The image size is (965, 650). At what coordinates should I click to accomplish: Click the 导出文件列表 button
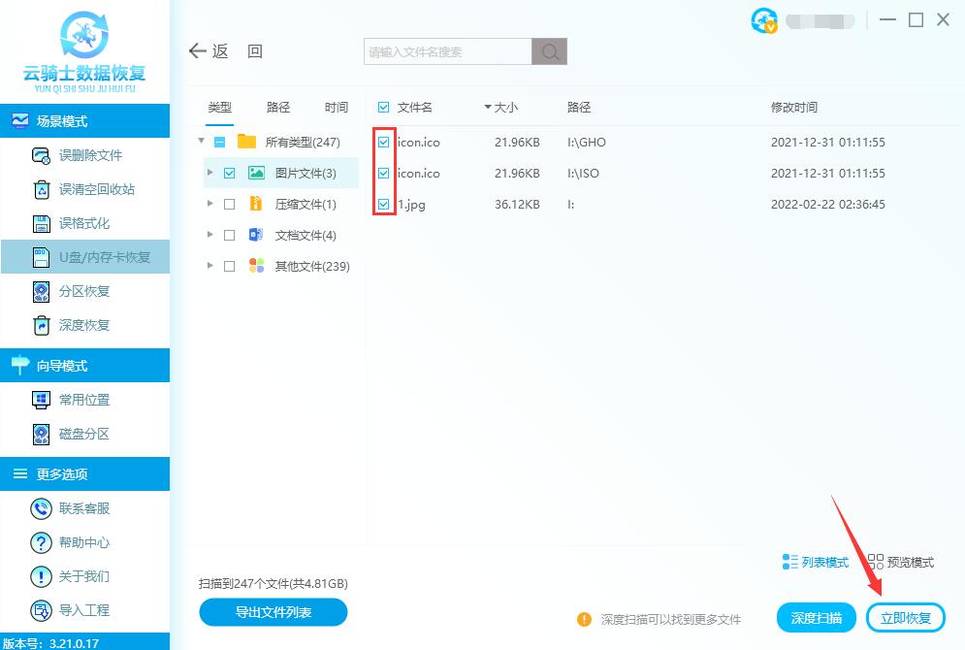pos(273,612)
